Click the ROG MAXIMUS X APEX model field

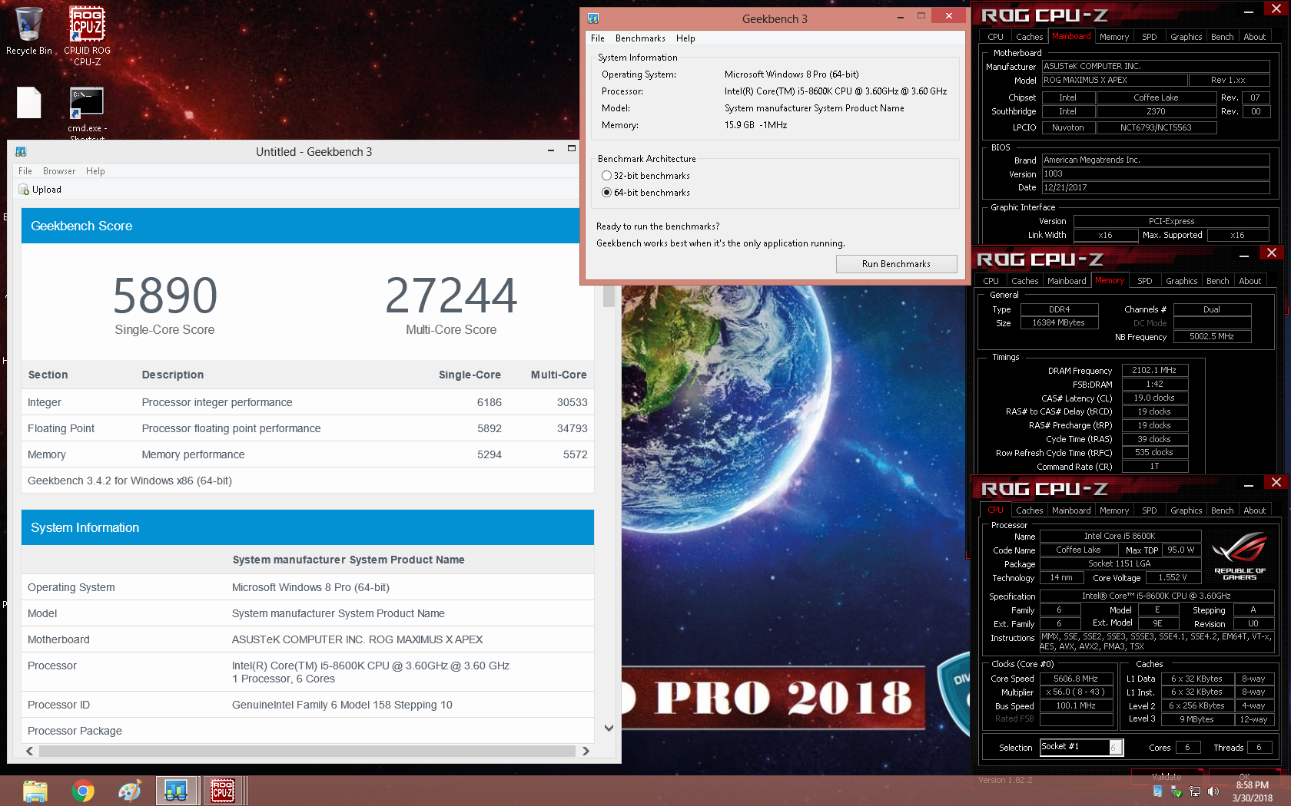coord(1113,80)
